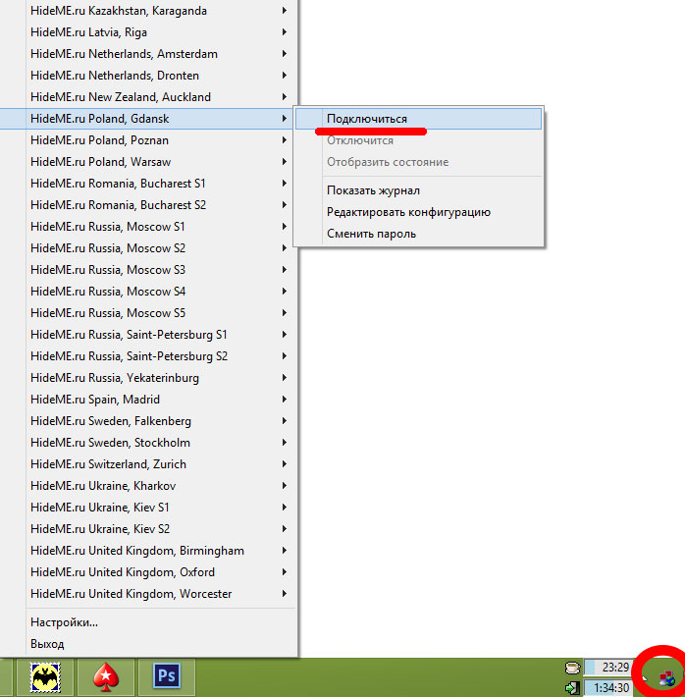685x697 pixels.
Task: Expand the Poland, Warsaw submenu arrow
Action: point(284,162)
